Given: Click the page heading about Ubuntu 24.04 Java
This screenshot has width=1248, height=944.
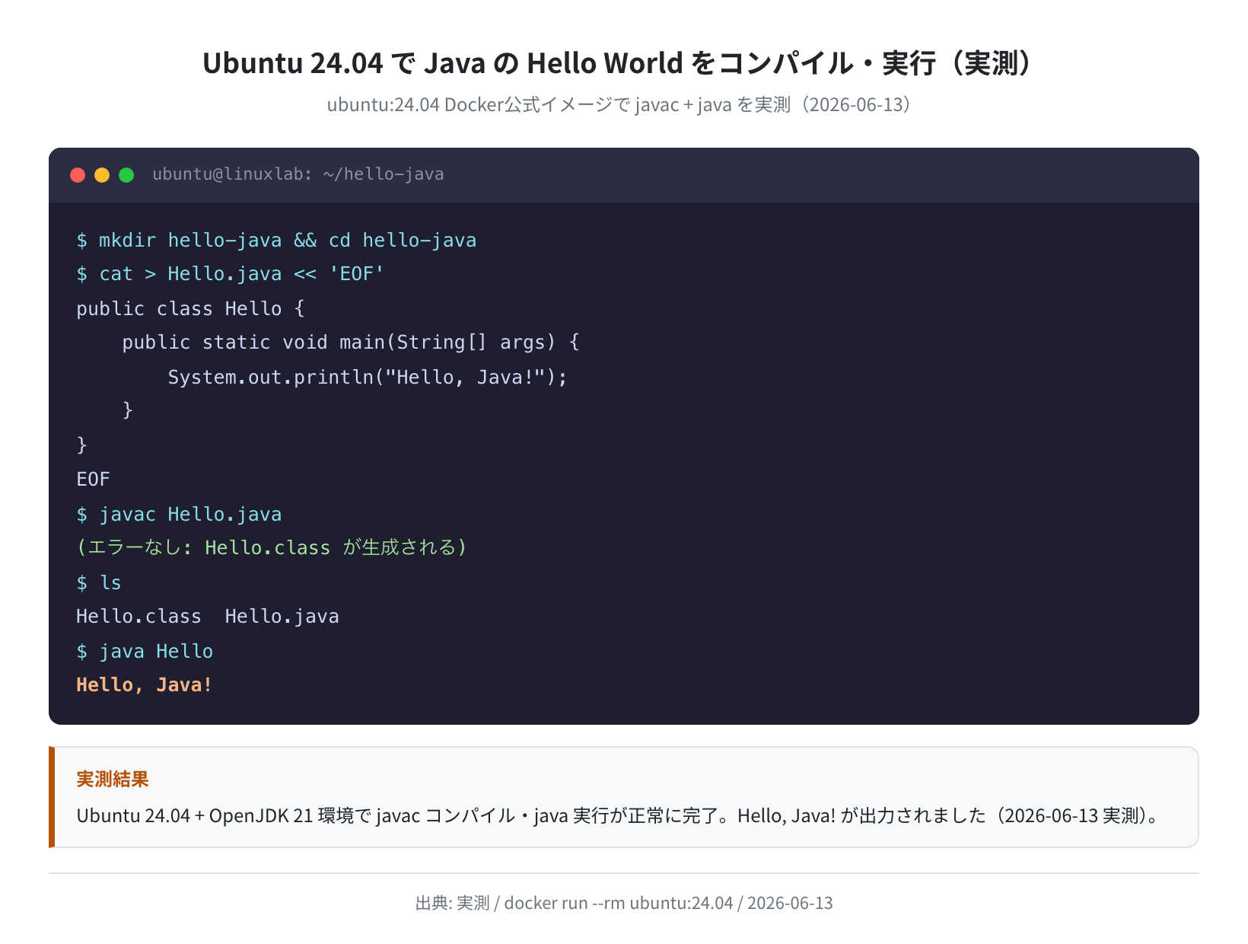Looking at the screenshot, I should [623, 63].
